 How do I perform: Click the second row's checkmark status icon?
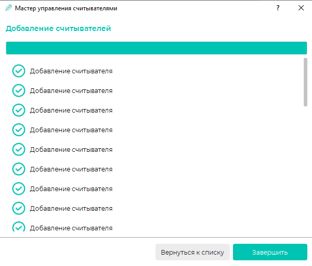click(x=19, y=90)
